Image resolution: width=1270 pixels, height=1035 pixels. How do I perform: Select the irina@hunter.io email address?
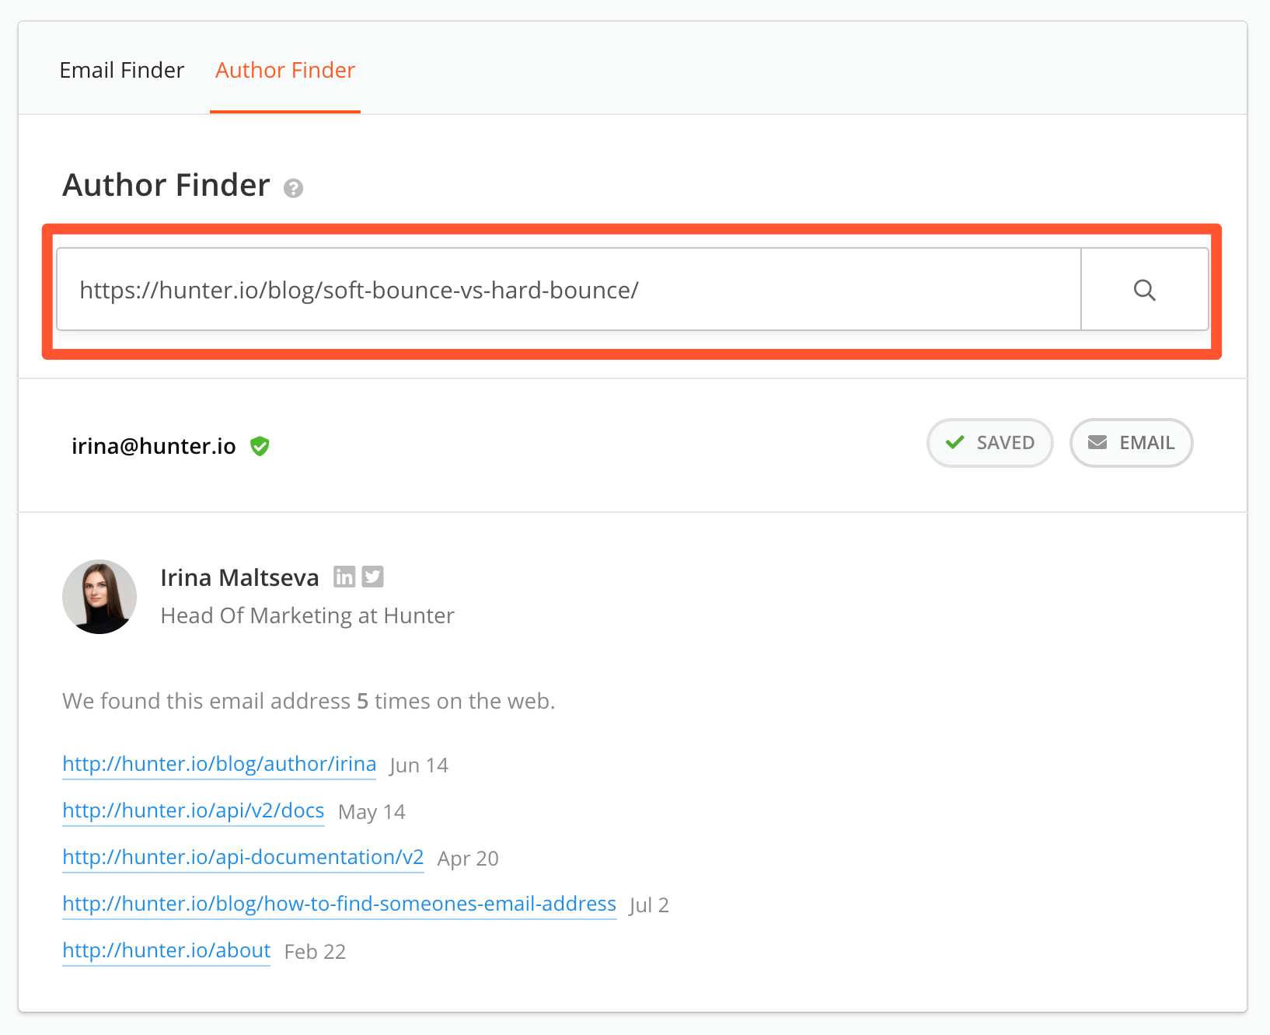tap(154, 446)
